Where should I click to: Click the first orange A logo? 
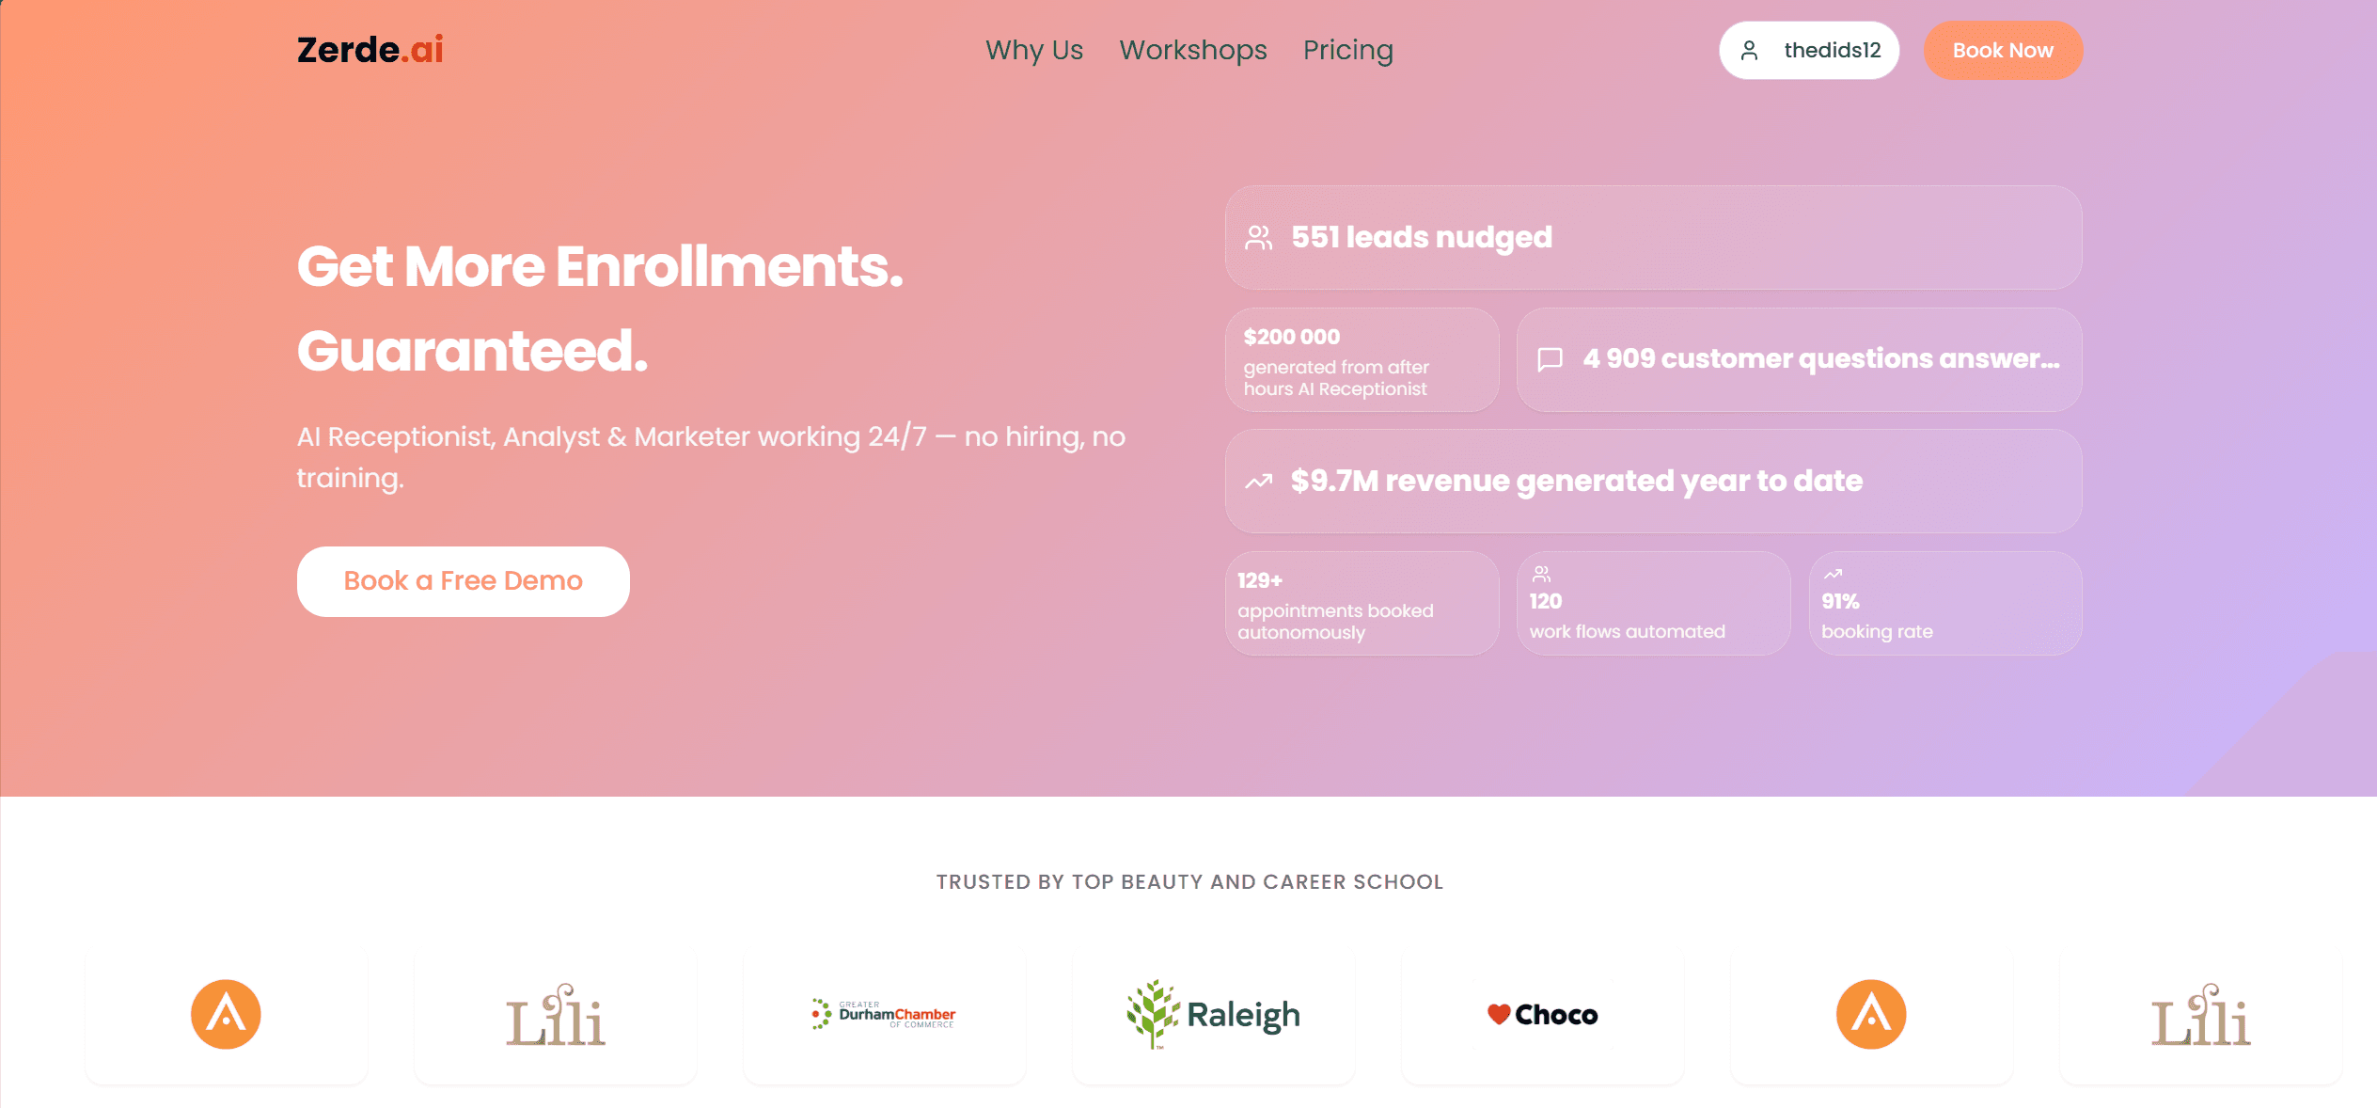tap(226, 1014)
